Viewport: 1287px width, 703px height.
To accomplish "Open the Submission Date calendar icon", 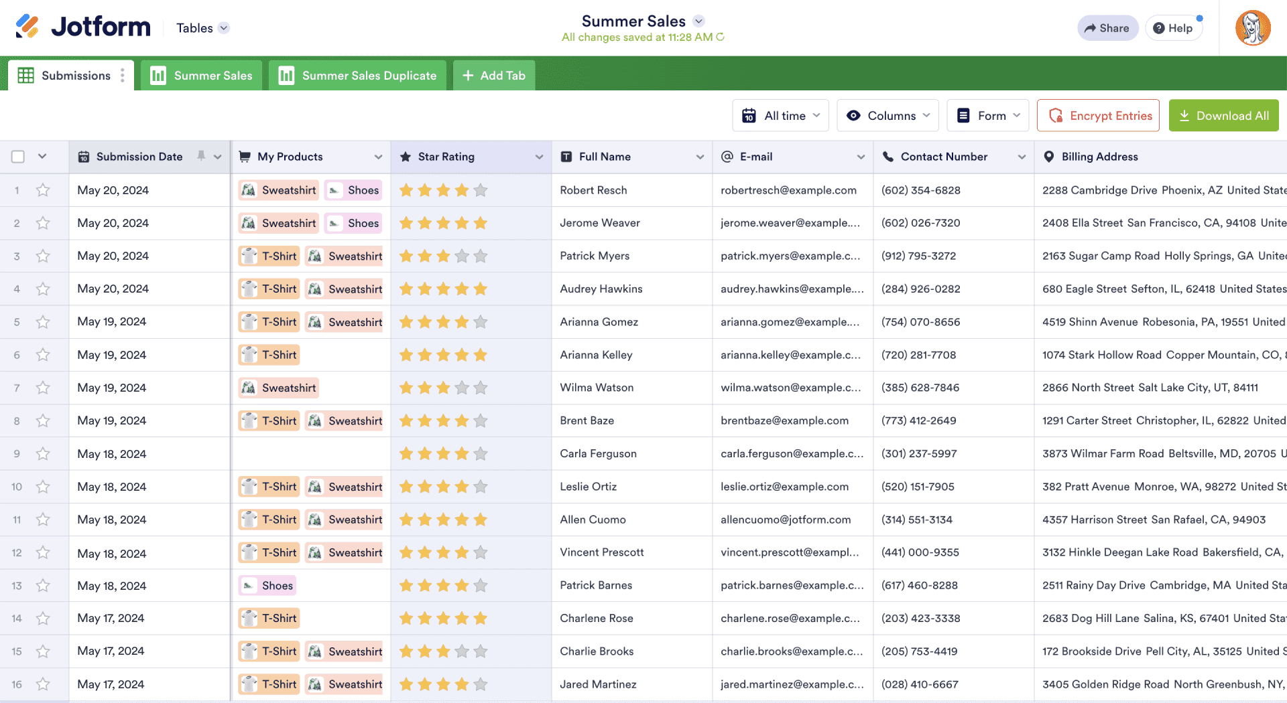I will pyautogui.click(x=84, y=156).
